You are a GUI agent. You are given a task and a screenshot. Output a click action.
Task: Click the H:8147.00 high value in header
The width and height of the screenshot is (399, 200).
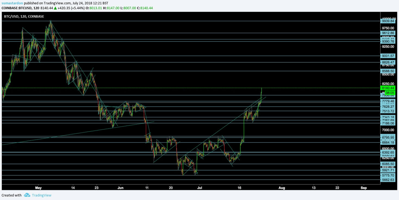111,8
